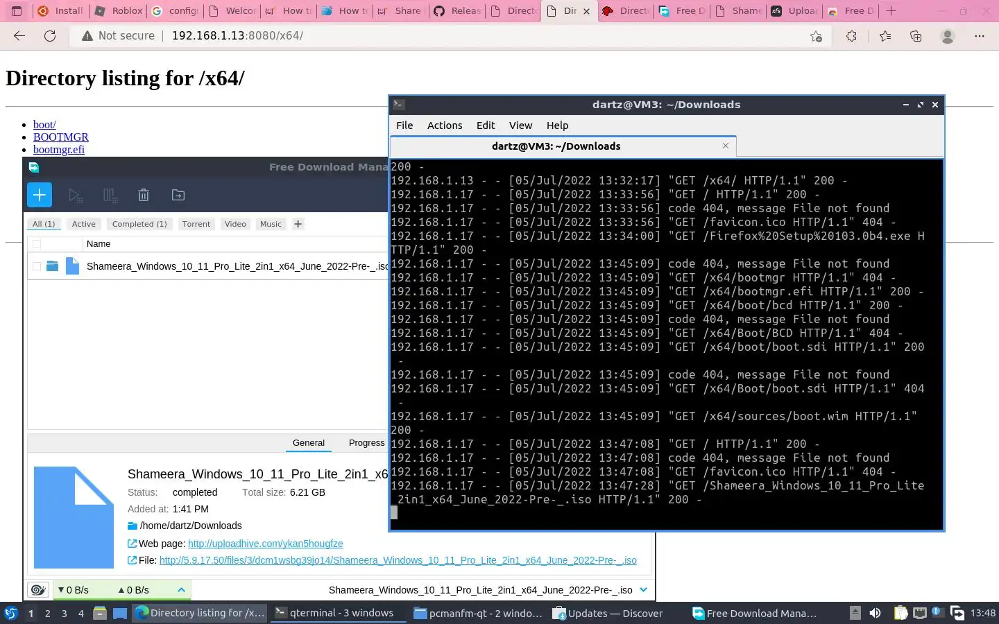Click the browser profile avatar
Screen dimensions: 999x624
point(948,36)
